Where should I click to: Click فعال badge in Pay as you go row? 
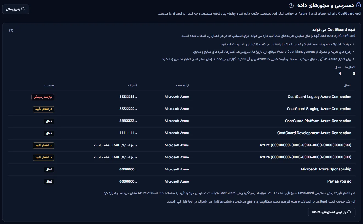tap(49, 182)
